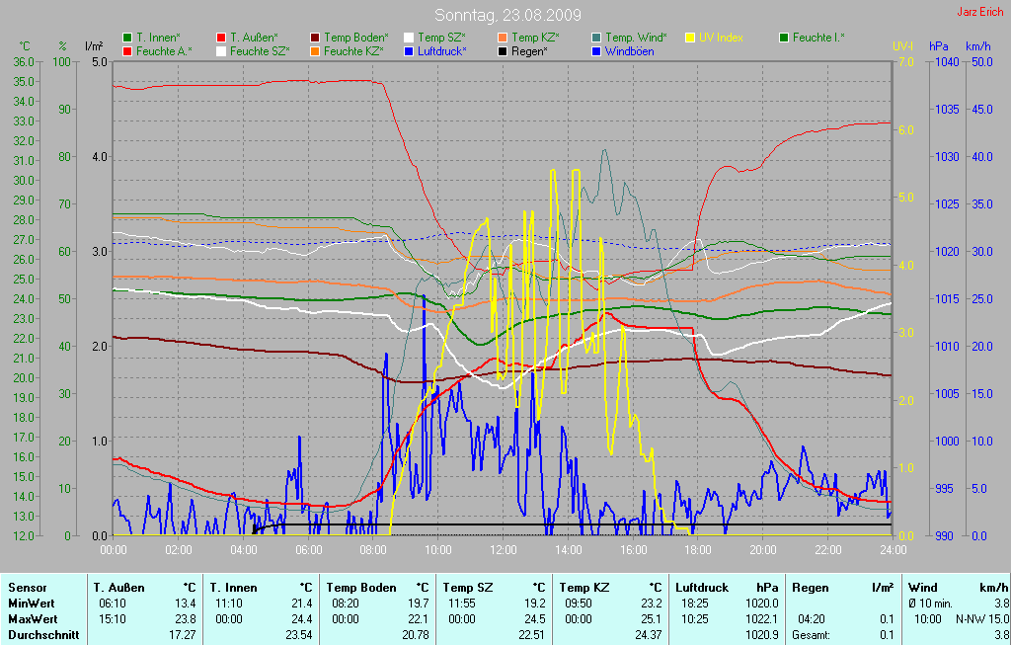Viewport: 1011px width, 645px height.
Task: Click the 1020.9 average pressure value
Action: coord(763,635)
